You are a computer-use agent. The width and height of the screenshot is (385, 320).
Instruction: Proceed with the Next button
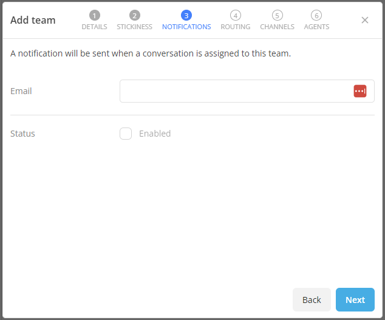(x=355, y=300)
